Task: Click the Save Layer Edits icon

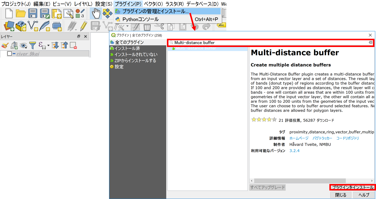Action: pos(95,26)
